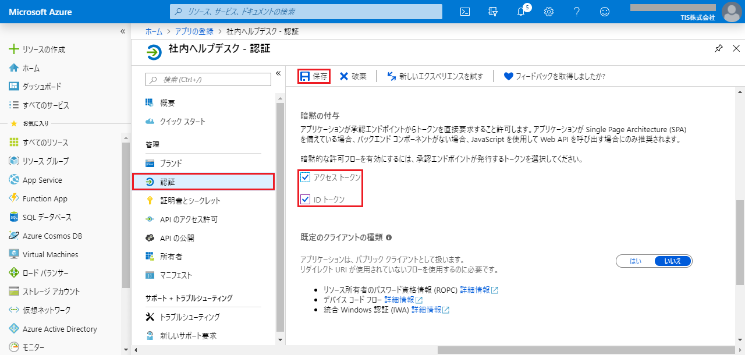Viewport: 745px width, 355px height.
Task: Click the 既定のクライアントの種類 info icon
Action: 389,237
